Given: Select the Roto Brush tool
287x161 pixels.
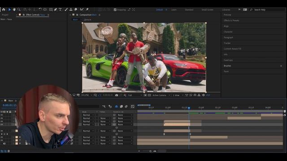Looking at the screenshot, I should (x=82, y=9).
